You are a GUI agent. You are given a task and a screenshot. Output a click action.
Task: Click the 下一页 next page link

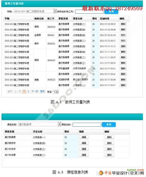tap(35, 91)
